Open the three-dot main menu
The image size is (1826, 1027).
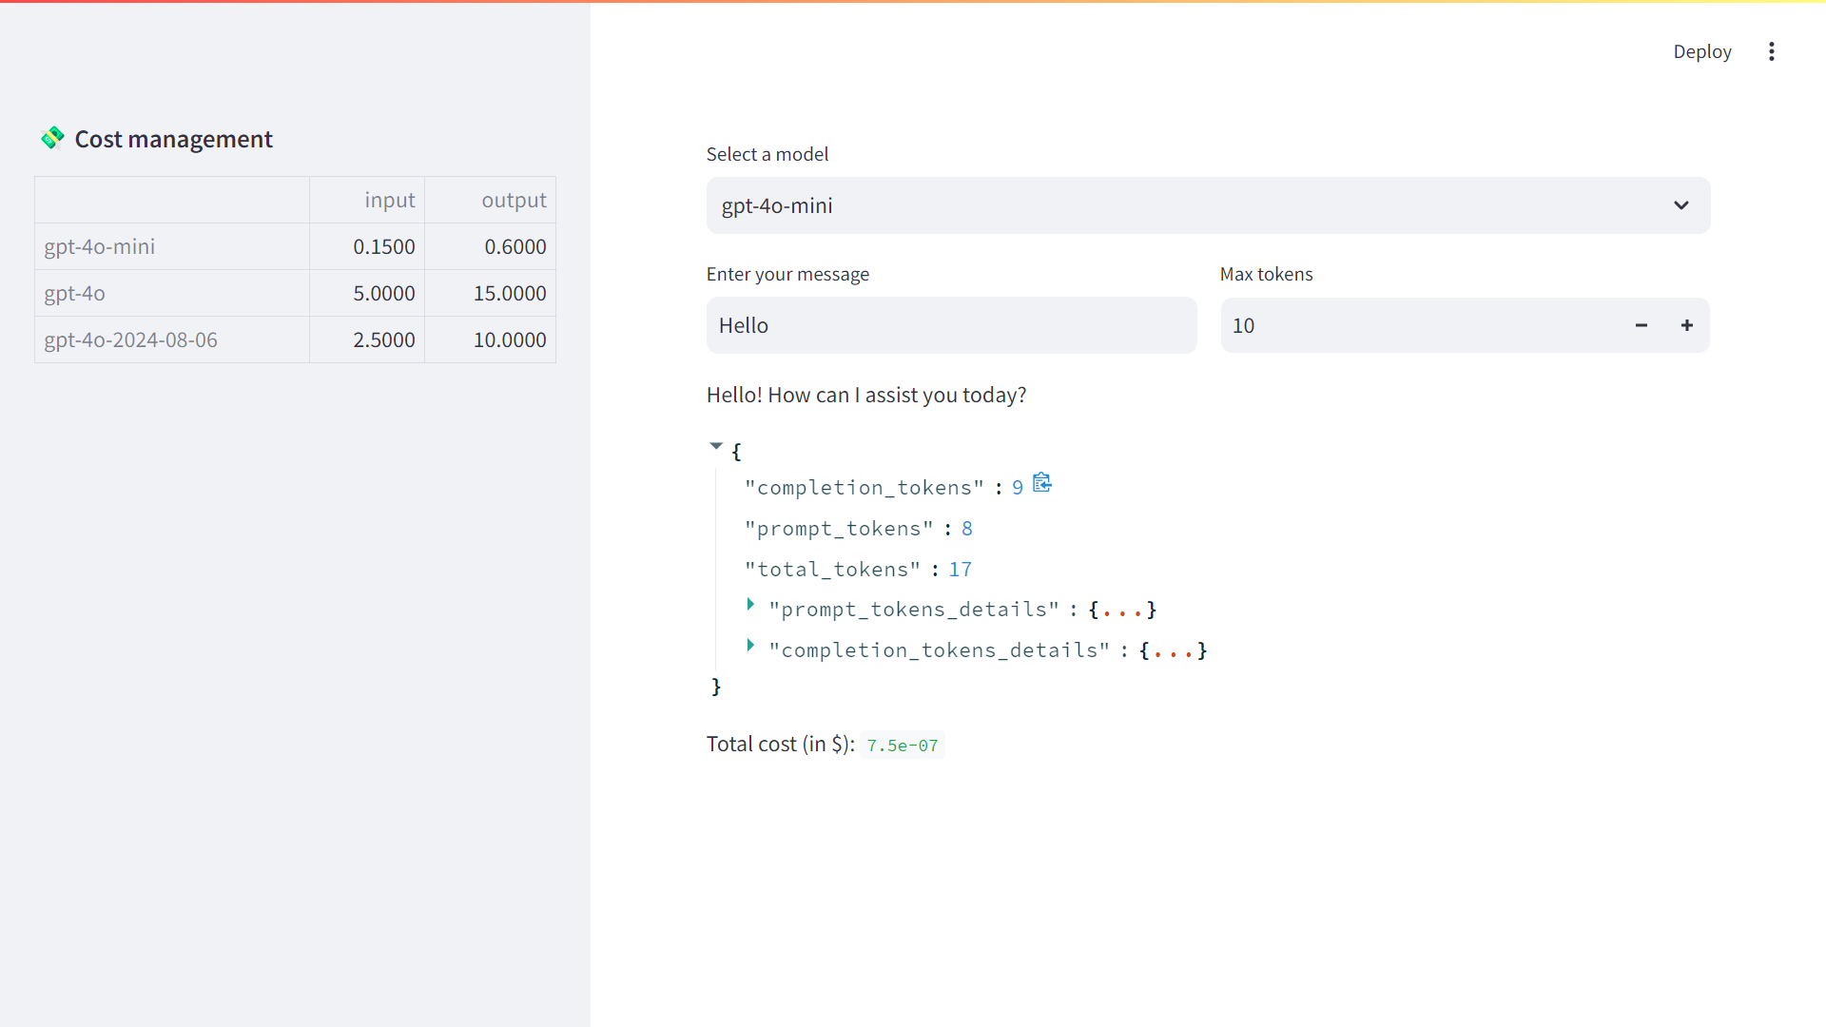tap(1771, 51)
